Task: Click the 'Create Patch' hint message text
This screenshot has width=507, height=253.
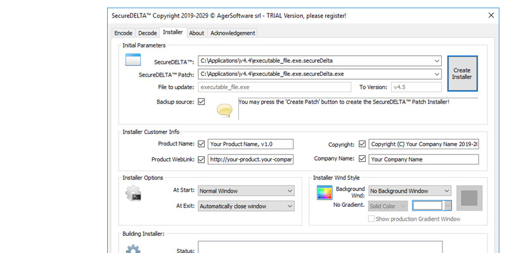Action: pos(343,102)
